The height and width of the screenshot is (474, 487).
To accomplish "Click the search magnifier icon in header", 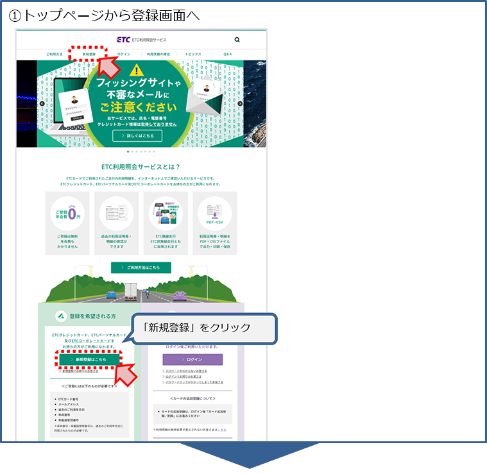I will (x=237, y=40).
